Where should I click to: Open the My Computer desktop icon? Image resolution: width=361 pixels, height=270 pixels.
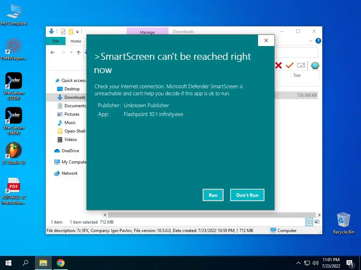14,15
